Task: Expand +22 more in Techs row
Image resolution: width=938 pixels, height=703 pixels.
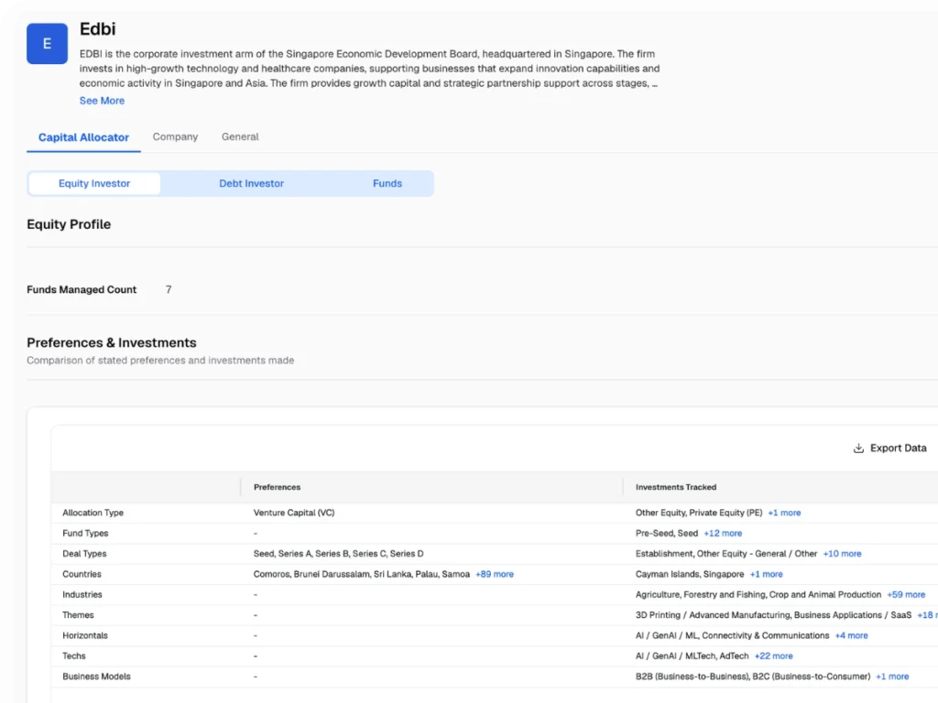Action: (773, 655)
